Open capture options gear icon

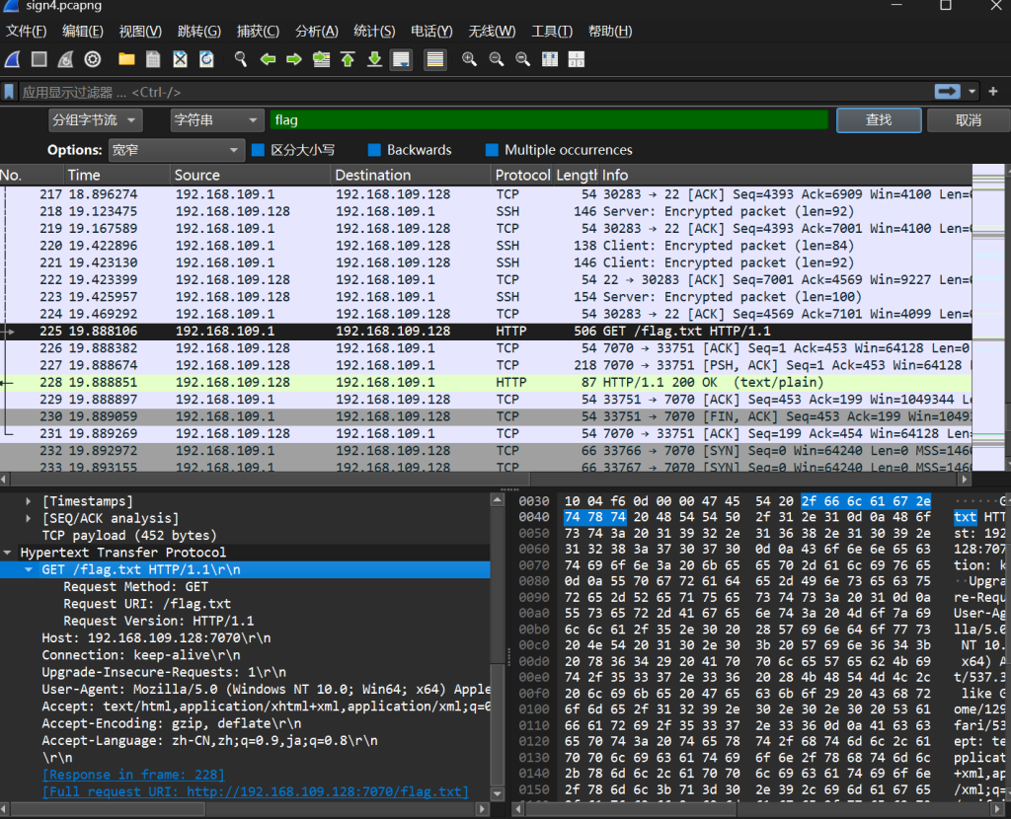(x=93, y=59)
